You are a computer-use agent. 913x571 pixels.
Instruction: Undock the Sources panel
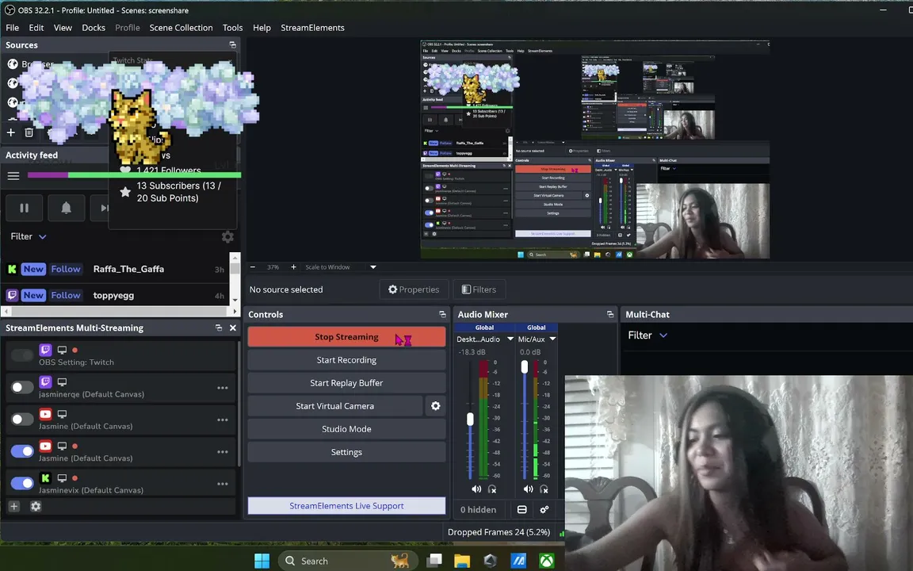232,45
